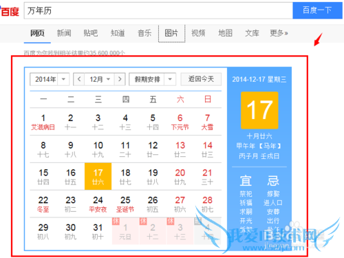Open the 新闻 tab
The image size is (344, 258).
click(64, 33)
